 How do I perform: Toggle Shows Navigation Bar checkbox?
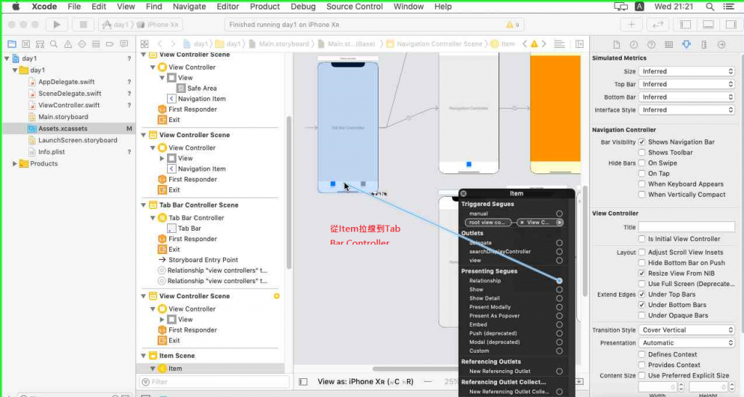coord(642,142)
